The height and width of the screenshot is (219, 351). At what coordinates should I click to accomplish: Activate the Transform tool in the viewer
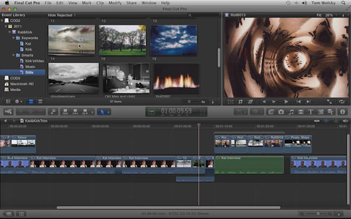pyautogui.click(x=230, y=102)
